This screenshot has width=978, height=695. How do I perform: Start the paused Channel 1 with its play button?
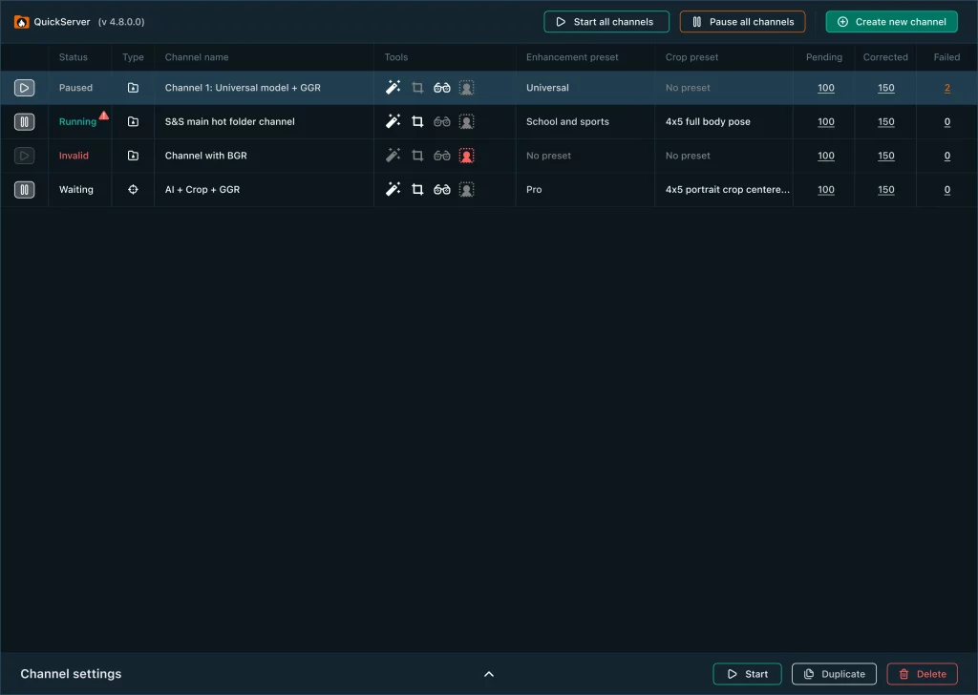24,88
